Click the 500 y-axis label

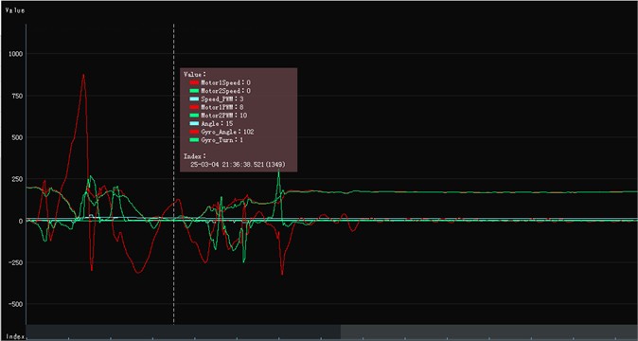(x=17, y=137)
